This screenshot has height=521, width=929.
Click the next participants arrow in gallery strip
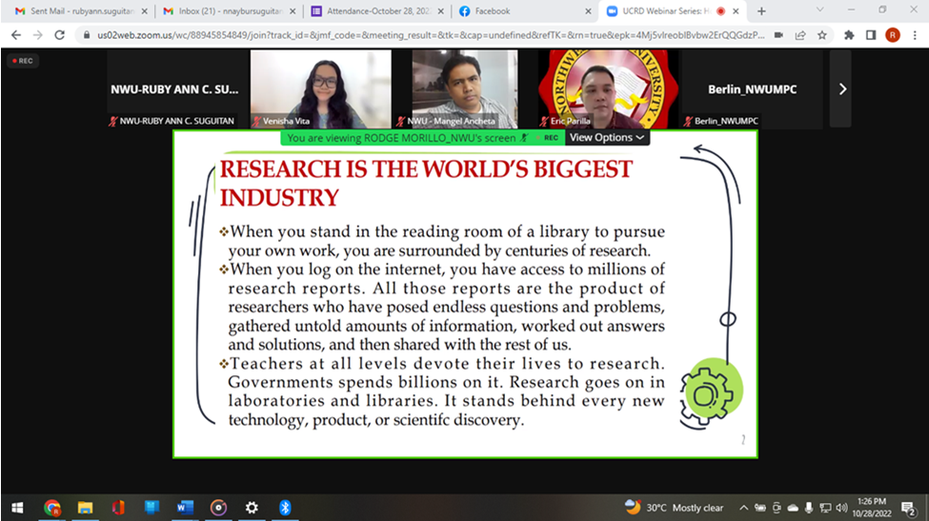(x=841, y=89)
